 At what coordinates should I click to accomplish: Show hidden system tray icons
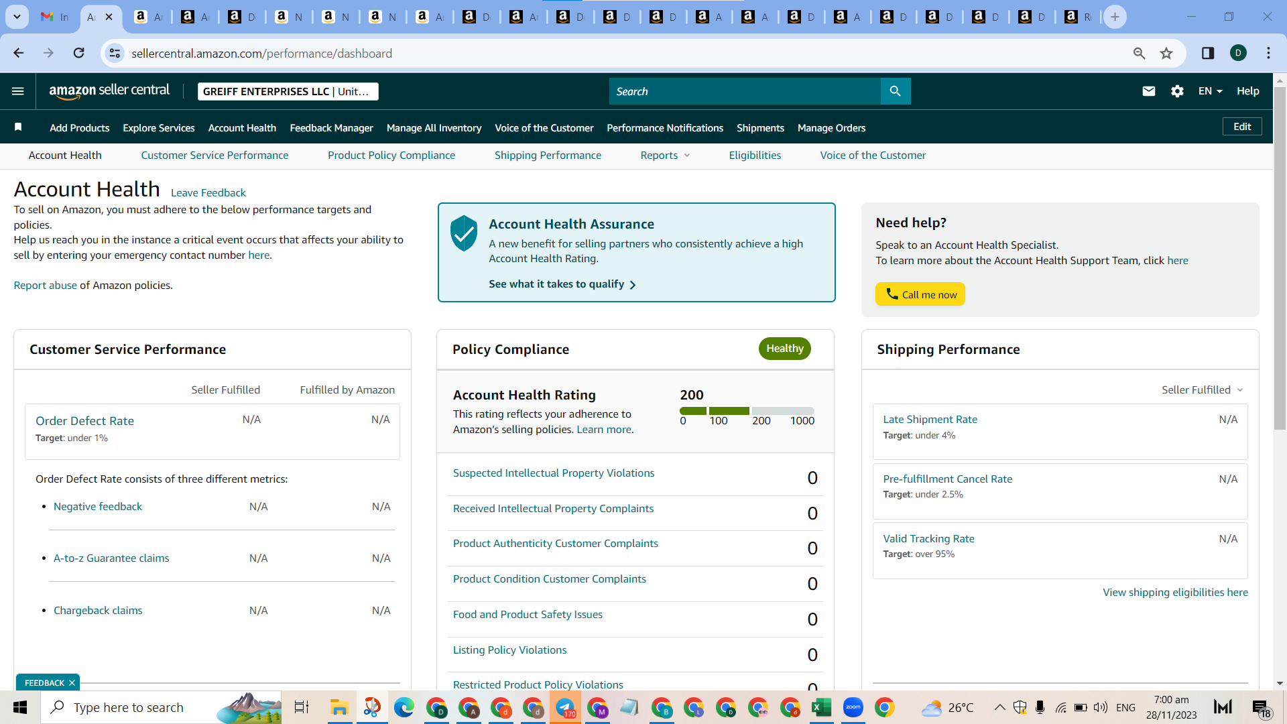(999, 707)
